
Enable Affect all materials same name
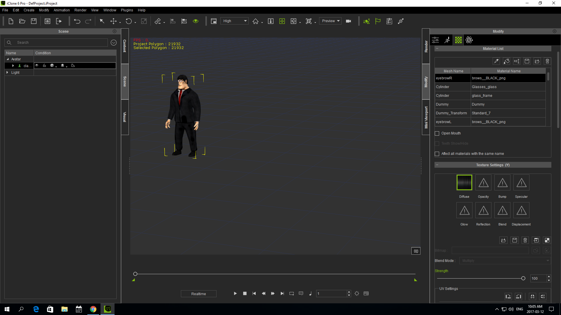437,153
